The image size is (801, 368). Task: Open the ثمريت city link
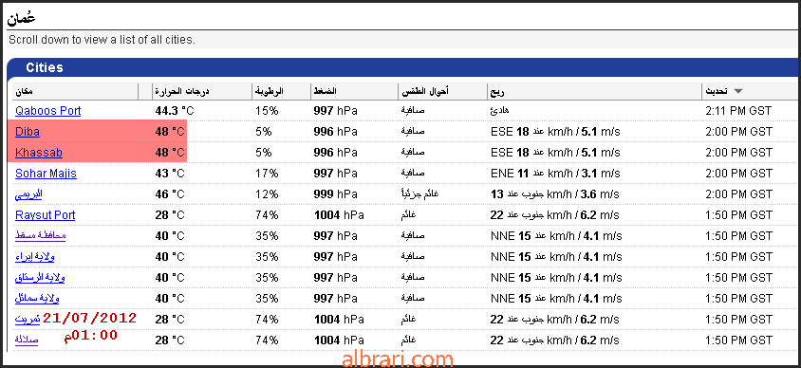click(28, 319)
